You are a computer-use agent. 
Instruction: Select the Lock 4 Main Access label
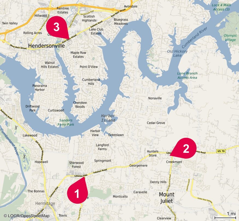pos(221,7)
